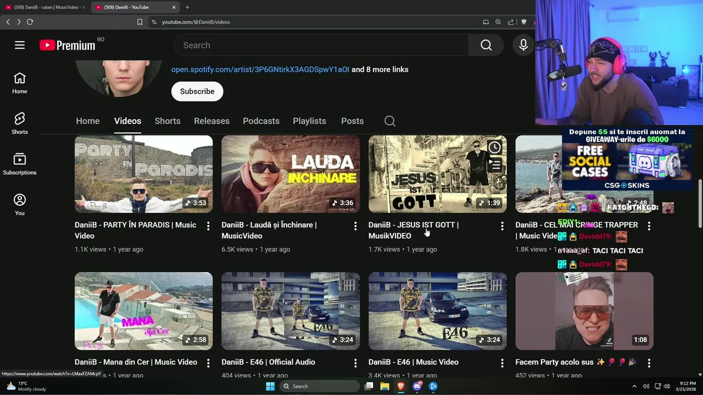This screenshot has height=395, width=703.
Task: Add JESUS IST GOTT to Watch later
Action: [x=495, y=147]
